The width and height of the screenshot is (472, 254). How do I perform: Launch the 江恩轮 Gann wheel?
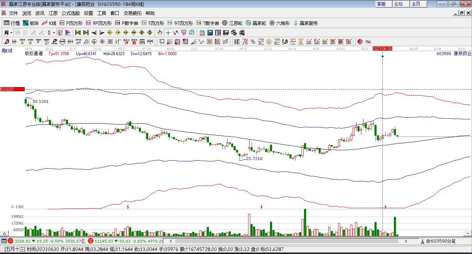232,23
